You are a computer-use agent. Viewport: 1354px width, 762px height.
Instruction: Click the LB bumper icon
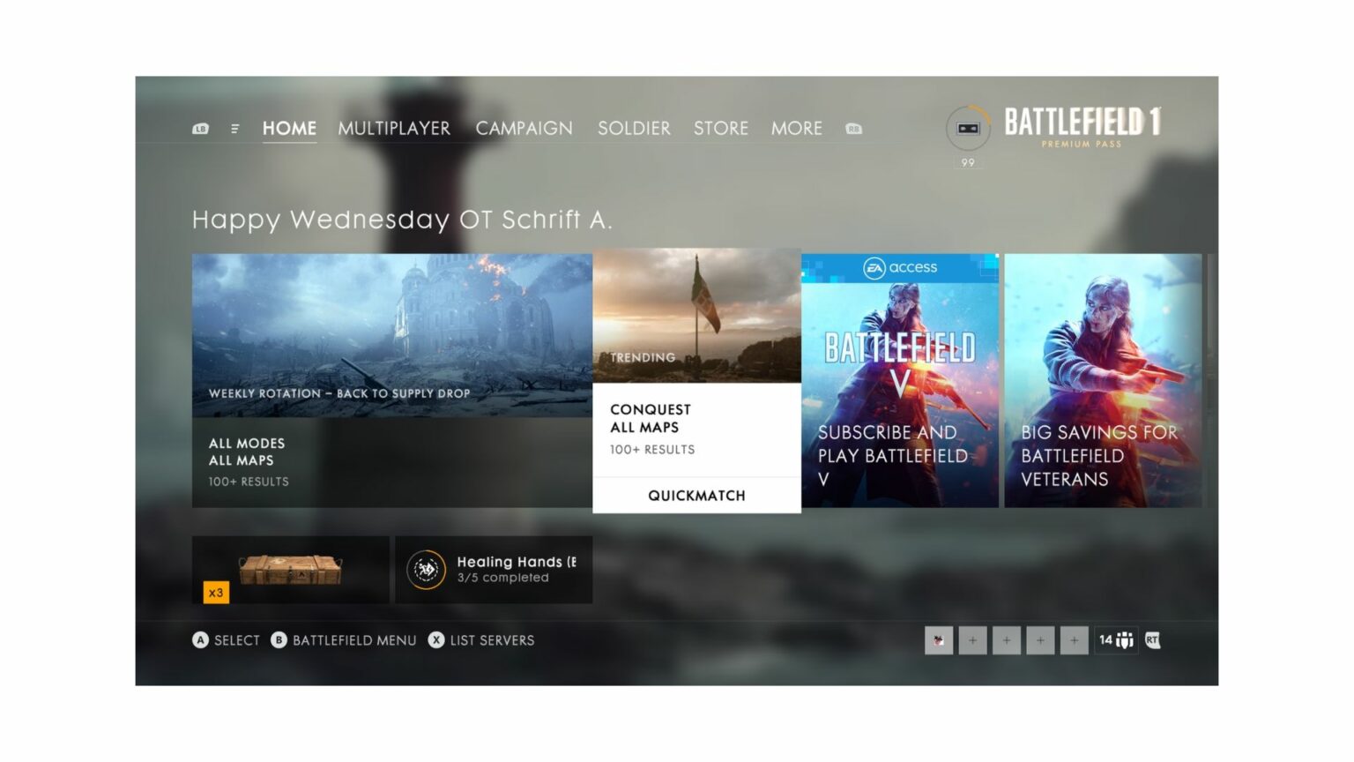201,129
